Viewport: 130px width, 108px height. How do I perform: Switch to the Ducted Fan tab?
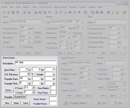click(x=20, y=97)
